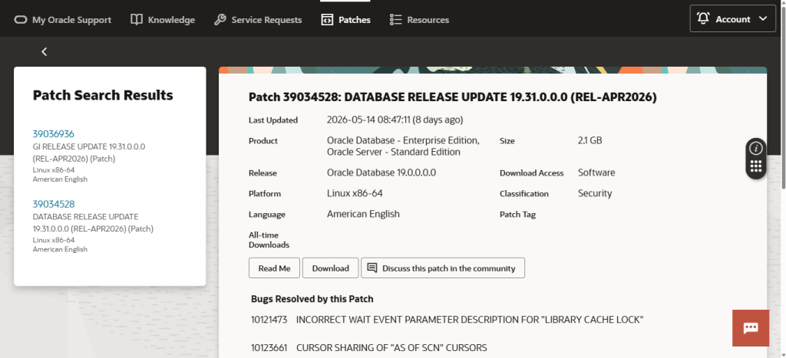Click Bugs Resolved by this Patch heading
786x358 pixels.
[312, 299]
